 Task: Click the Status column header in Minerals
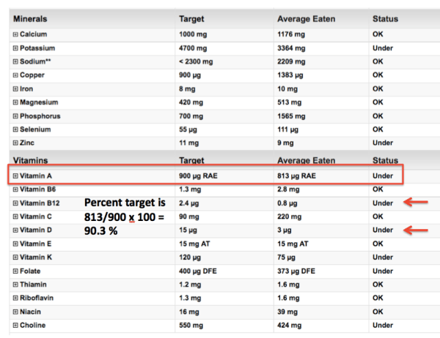[x=386, y=19]
